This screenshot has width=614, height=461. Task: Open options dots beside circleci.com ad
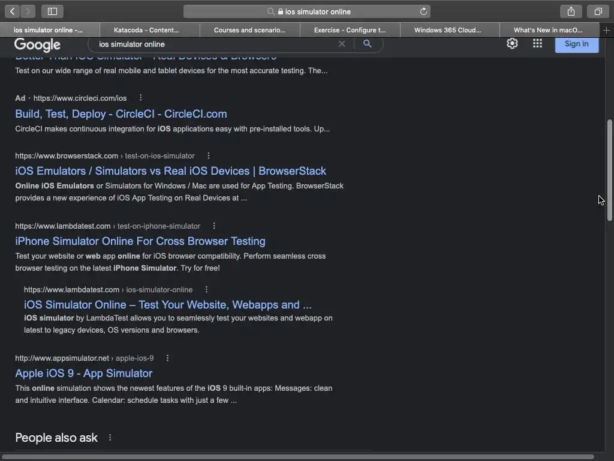point(140,98)
